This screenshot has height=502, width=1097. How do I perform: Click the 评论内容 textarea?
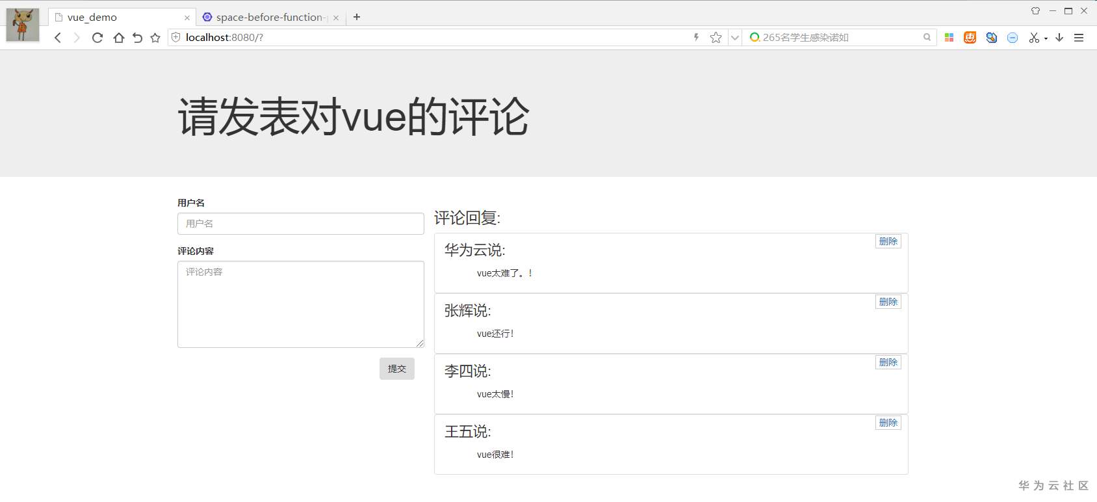[301, 304]
